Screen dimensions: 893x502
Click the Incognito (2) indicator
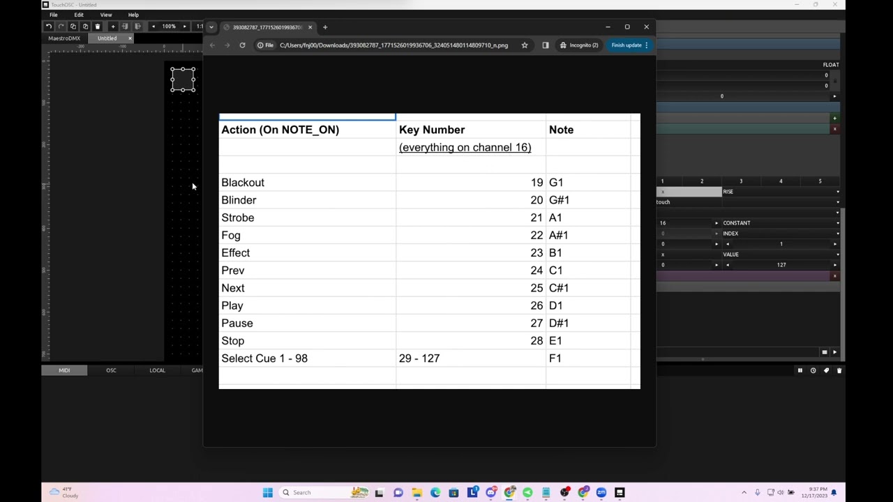coord(579,45)
